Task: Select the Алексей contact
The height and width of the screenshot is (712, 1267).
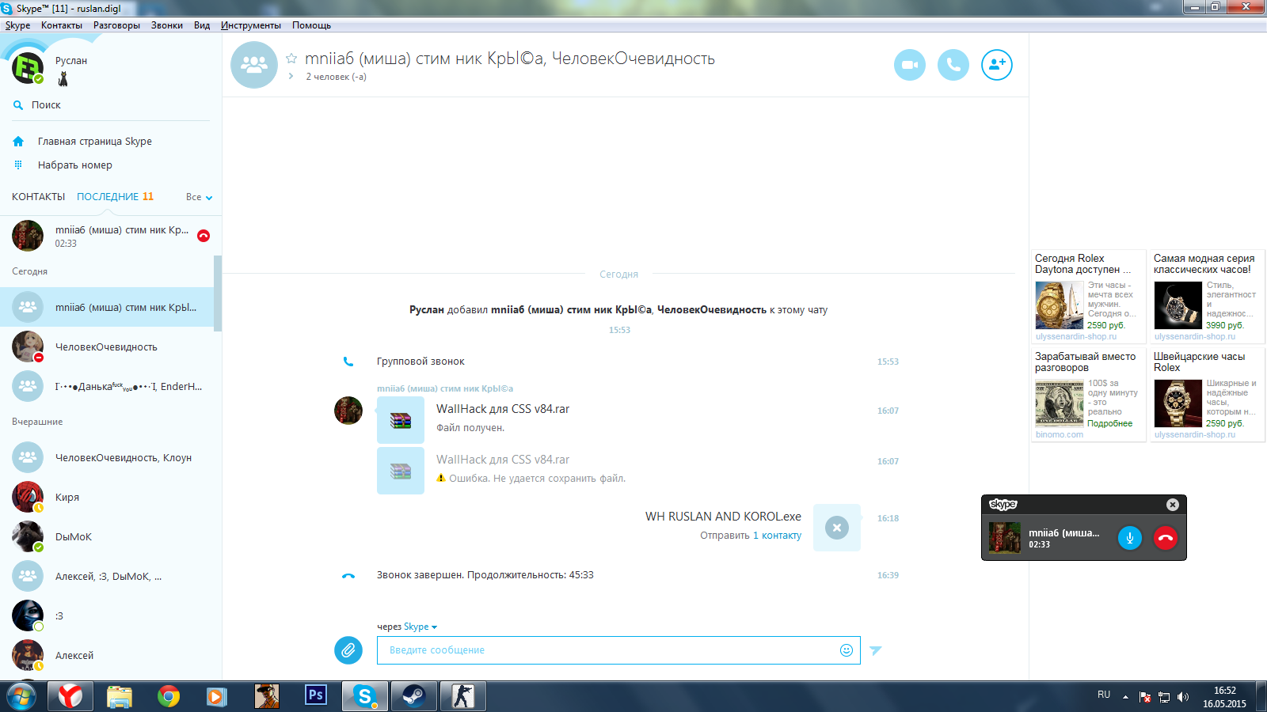Action: click(107, 655)
